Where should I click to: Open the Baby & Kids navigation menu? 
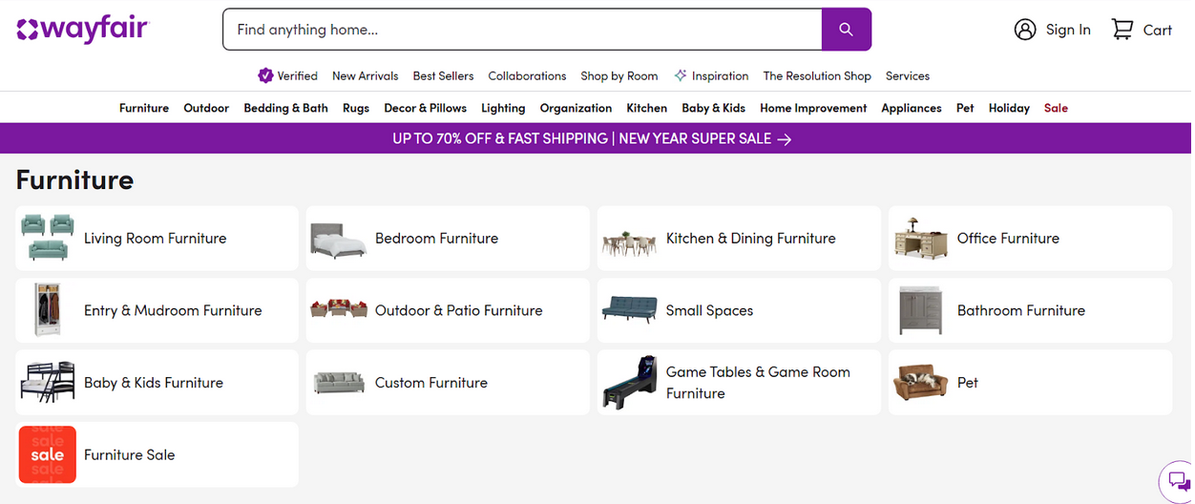[714, 108]
